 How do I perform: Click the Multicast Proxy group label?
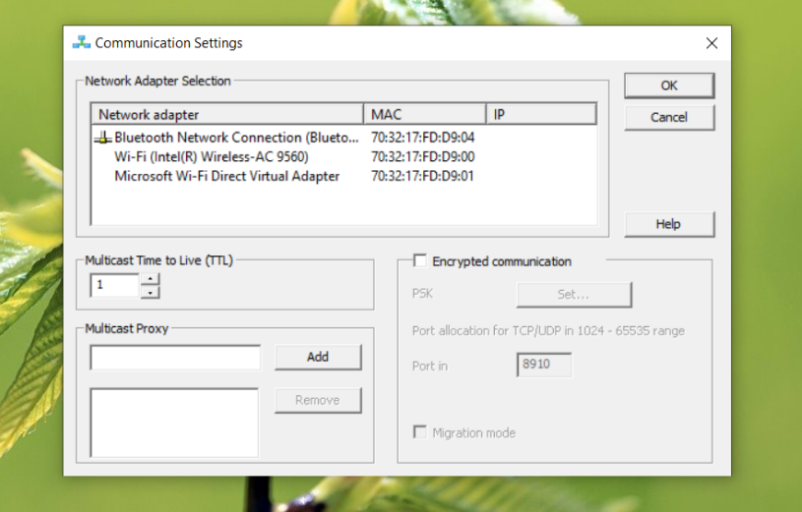point(127,328)
